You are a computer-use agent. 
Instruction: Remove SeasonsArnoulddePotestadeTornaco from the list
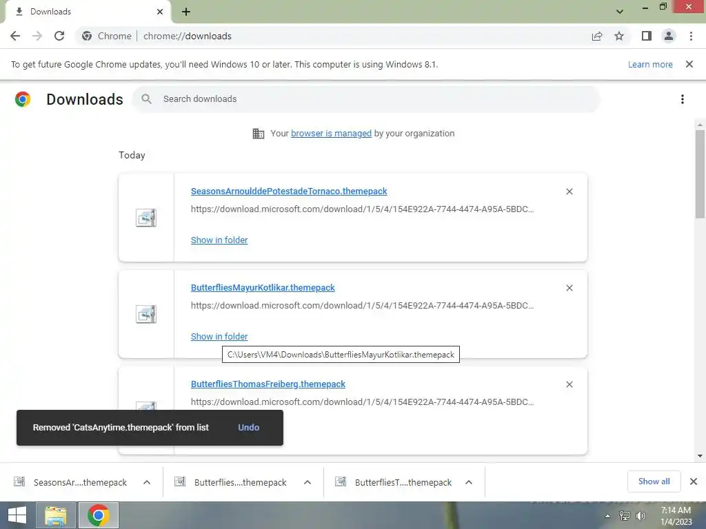569,191
